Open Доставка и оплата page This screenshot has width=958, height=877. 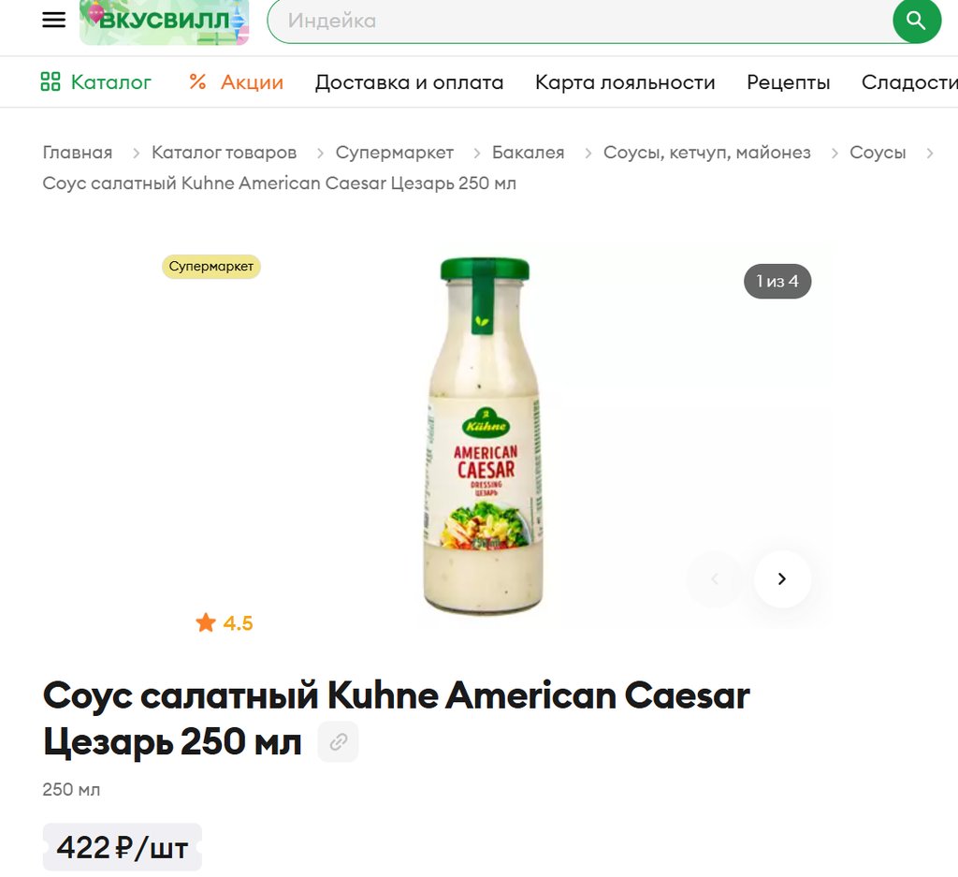(409, 81)
